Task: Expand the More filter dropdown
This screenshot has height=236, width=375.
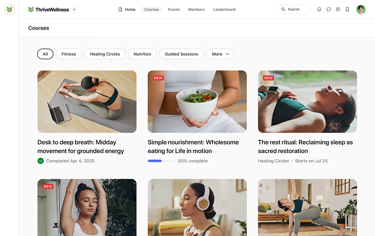Action: click(220, 54)
